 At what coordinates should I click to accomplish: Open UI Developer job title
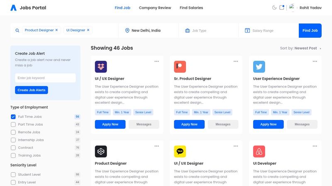tap(265, 163)
